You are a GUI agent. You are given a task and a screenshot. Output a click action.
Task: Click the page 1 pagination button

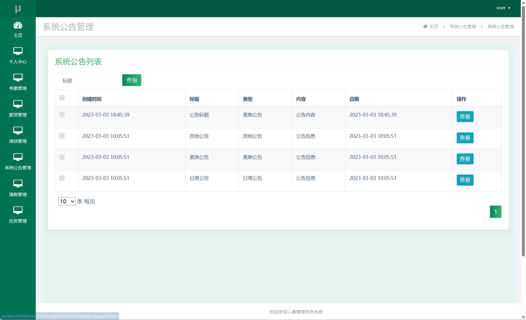495,212
